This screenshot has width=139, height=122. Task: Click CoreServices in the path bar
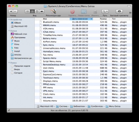pos(95,106)
